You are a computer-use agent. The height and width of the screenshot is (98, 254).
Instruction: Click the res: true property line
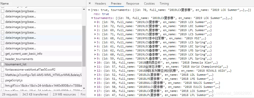(101, 14)
